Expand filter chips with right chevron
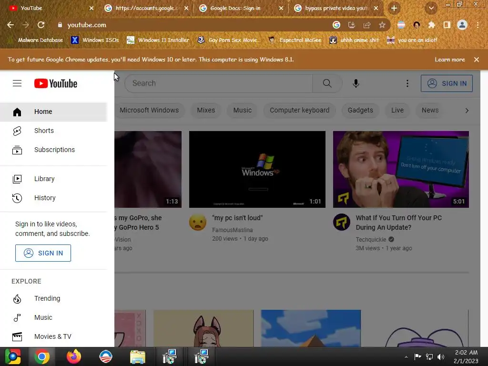Screen dimensions: 488x366 pyautogui.click(x=467, y=111)
